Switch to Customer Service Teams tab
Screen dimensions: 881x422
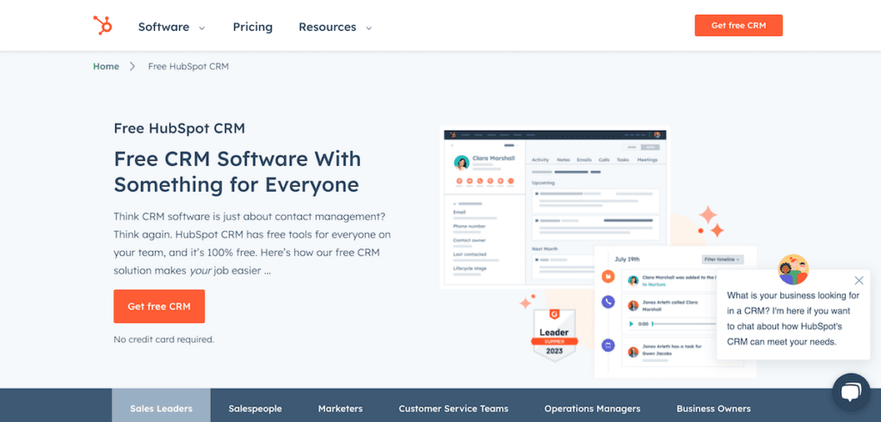point(453,408)
